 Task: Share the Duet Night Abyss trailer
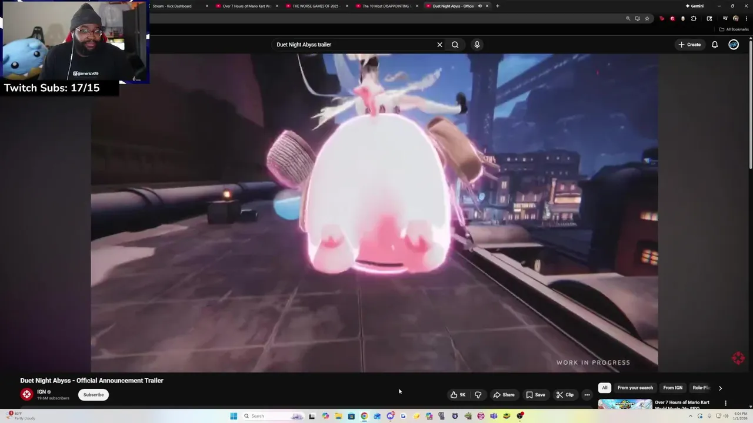[x=504, y=395]
